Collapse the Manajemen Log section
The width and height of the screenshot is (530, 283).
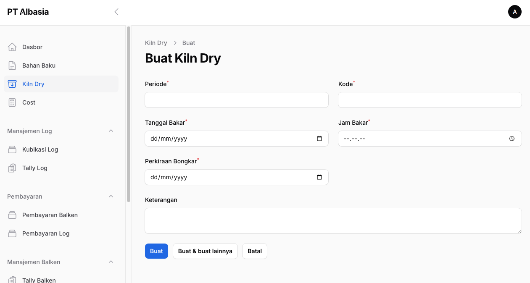coord(111,131)
